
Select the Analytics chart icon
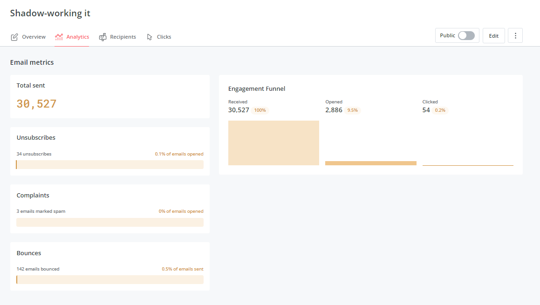pyautogui.click(x=58, y=36)
